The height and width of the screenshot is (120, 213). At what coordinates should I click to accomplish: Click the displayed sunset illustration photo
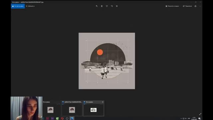pyautogui.click(x=107, y=61)
